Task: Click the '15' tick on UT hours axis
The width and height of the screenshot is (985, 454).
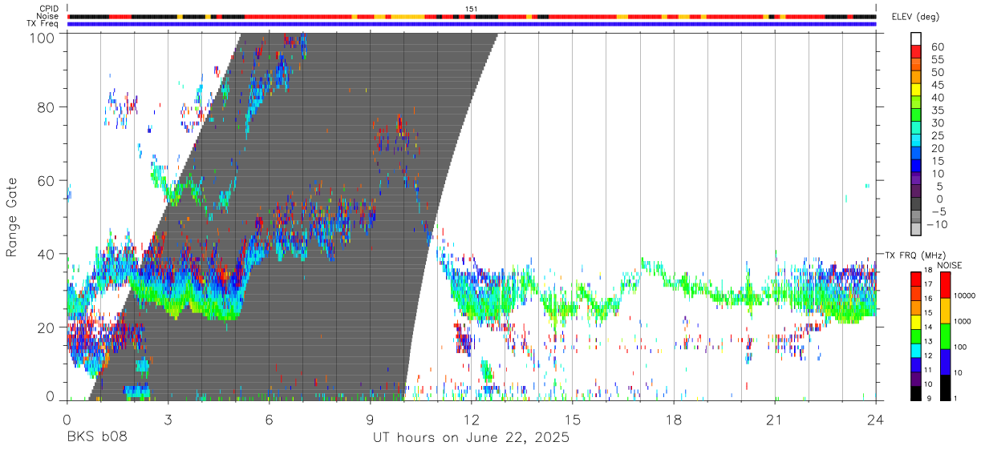Action: click(572, 420)
